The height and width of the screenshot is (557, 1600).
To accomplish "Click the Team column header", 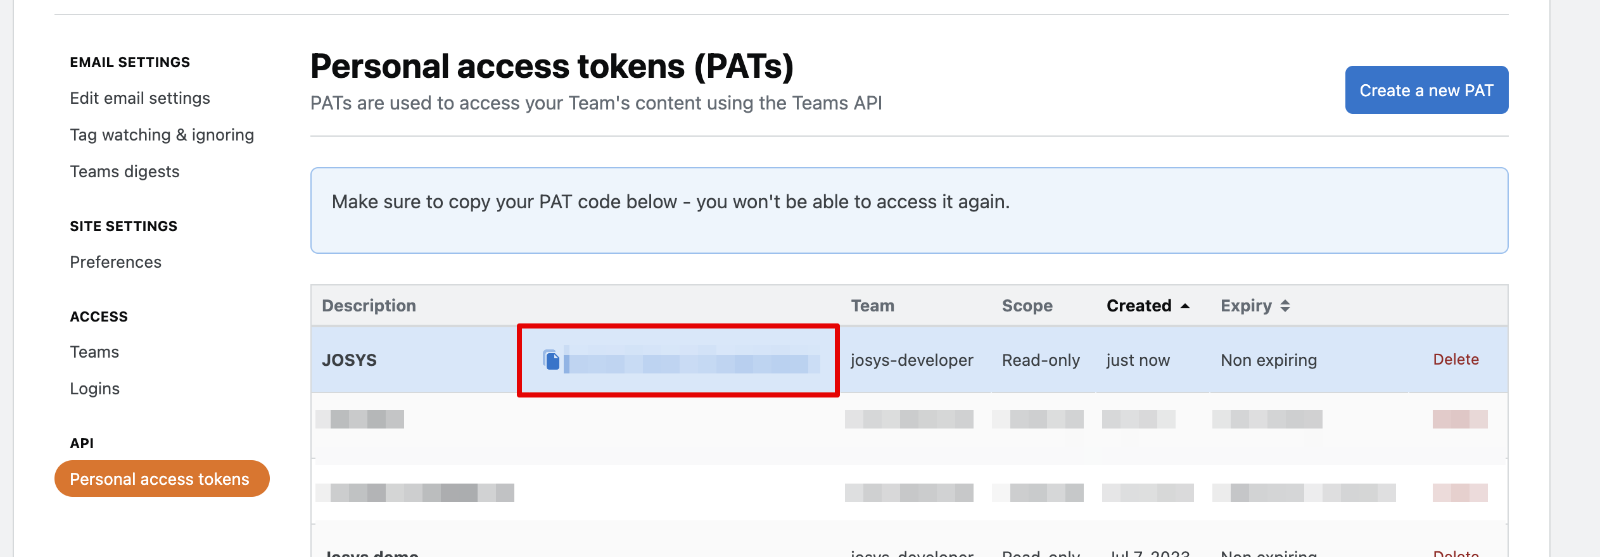I will point(872,306).
